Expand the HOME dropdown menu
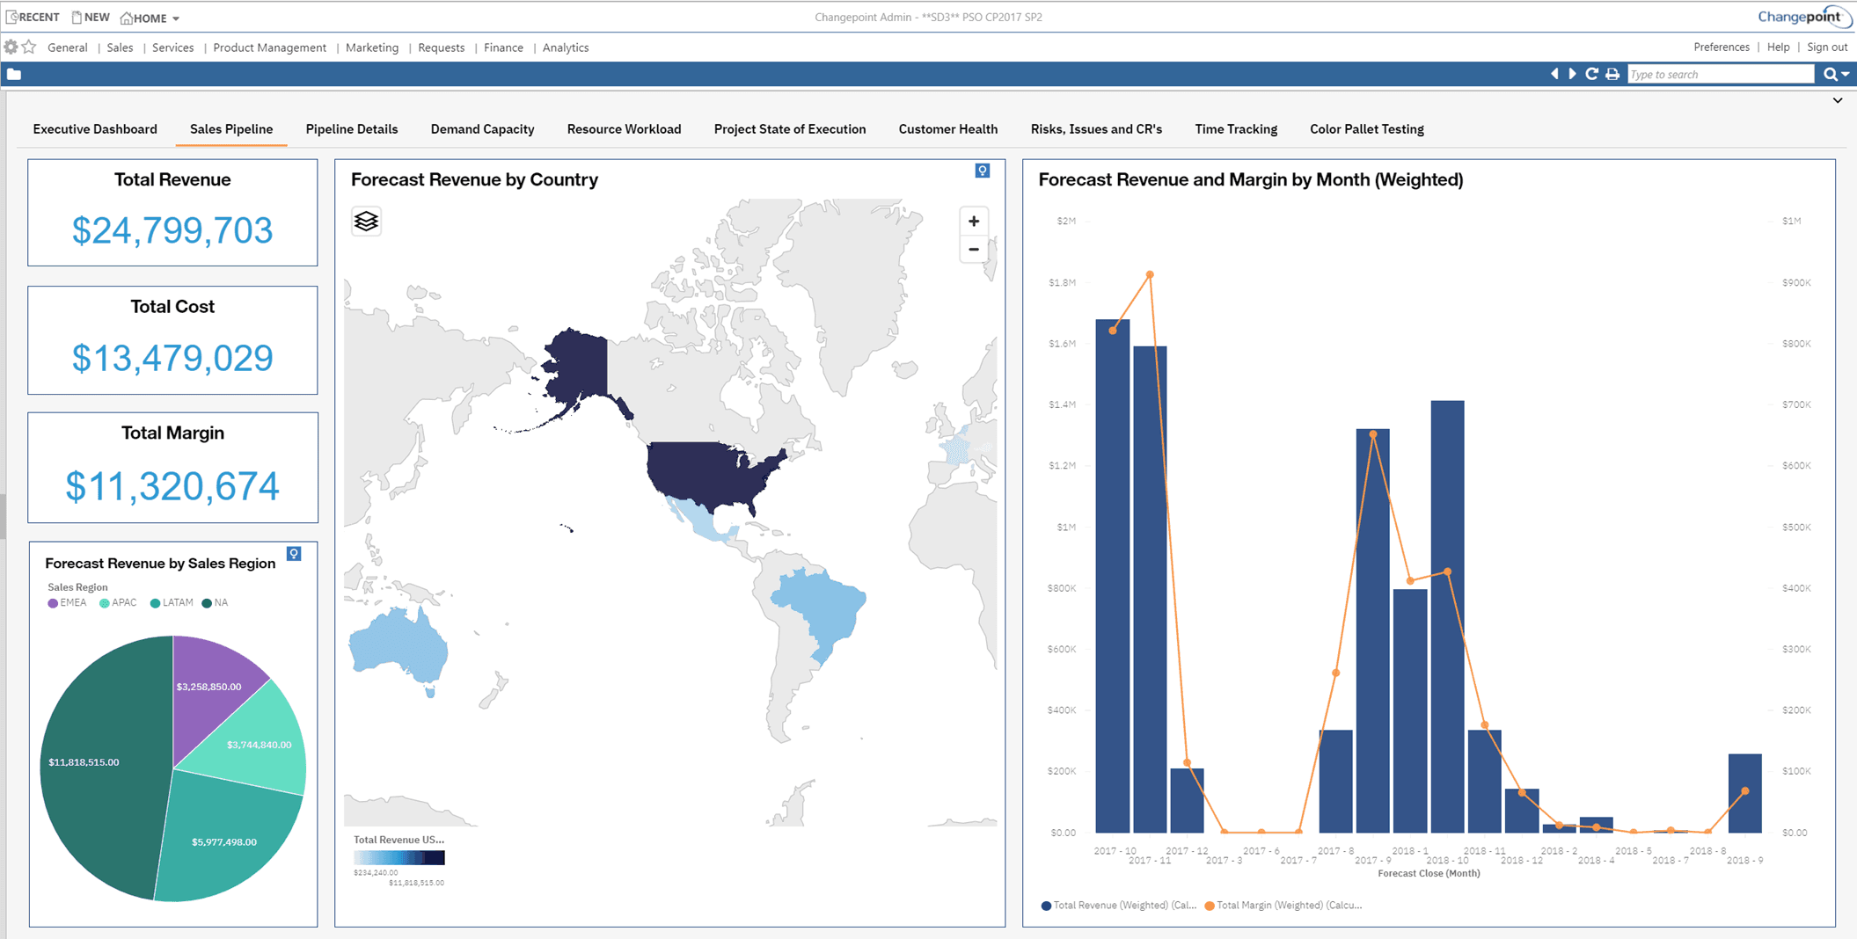 click(x=150, y=18)
